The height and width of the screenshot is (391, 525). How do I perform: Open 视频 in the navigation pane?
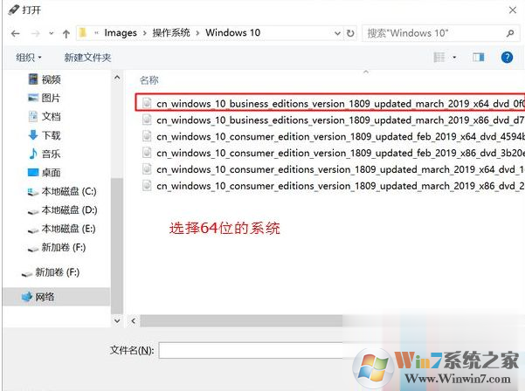51,79
